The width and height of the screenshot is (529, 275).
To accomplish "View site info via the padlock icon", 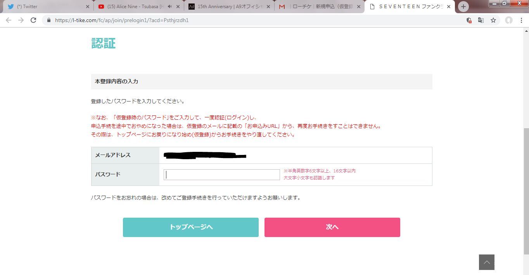I will click(48, 20).
